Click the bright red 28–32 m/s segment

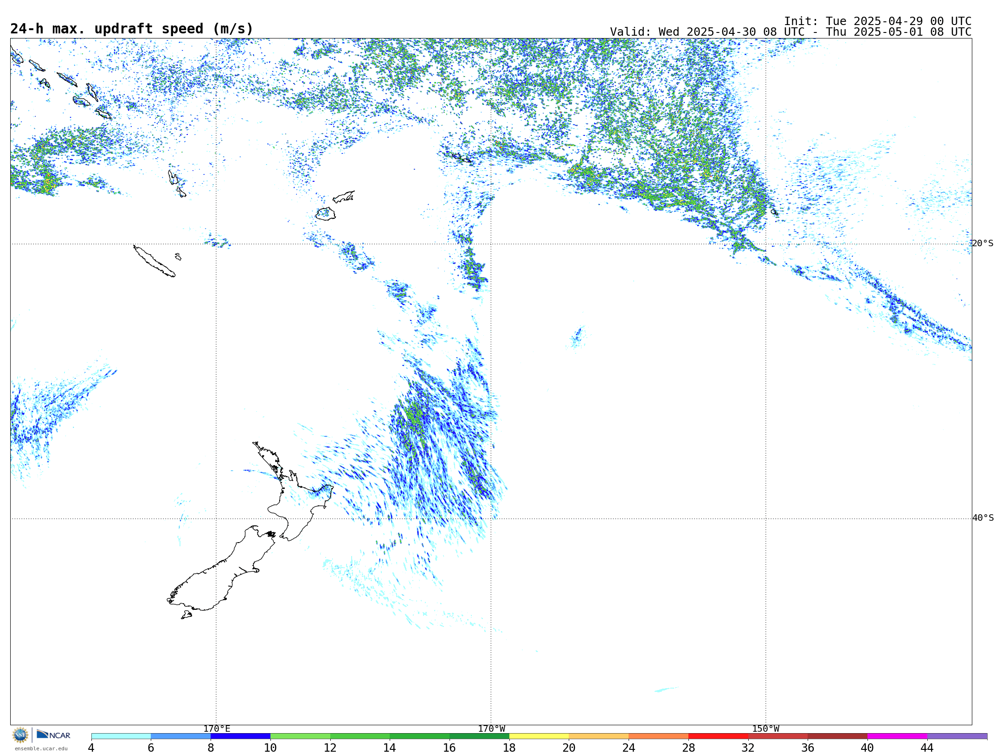[x=718, y=736]
